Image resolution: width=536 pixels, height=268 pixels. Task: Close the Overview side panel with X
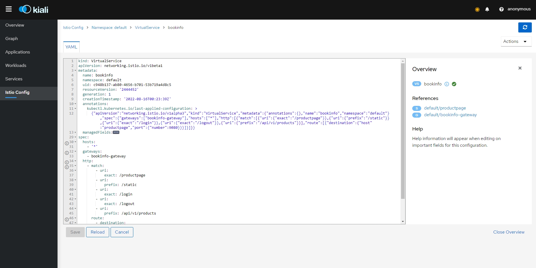click(520, 68)
